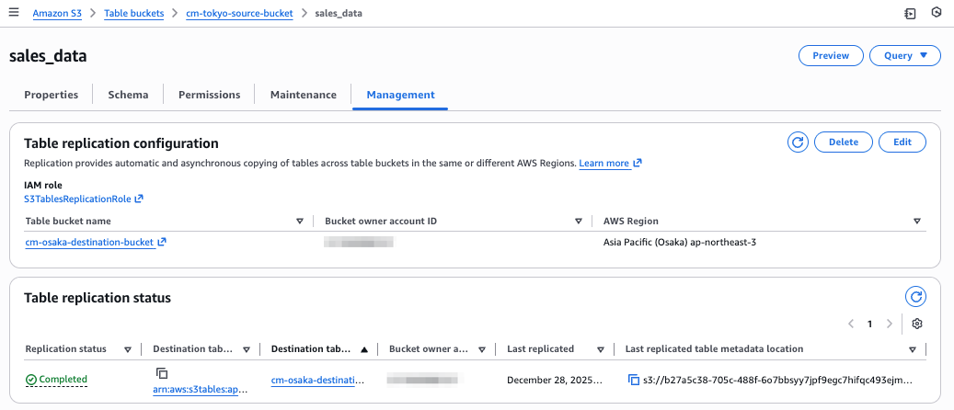Click the December 28, 2025 last replicated value
This screenshot has width=954, height=410.
tap(554, 380)
